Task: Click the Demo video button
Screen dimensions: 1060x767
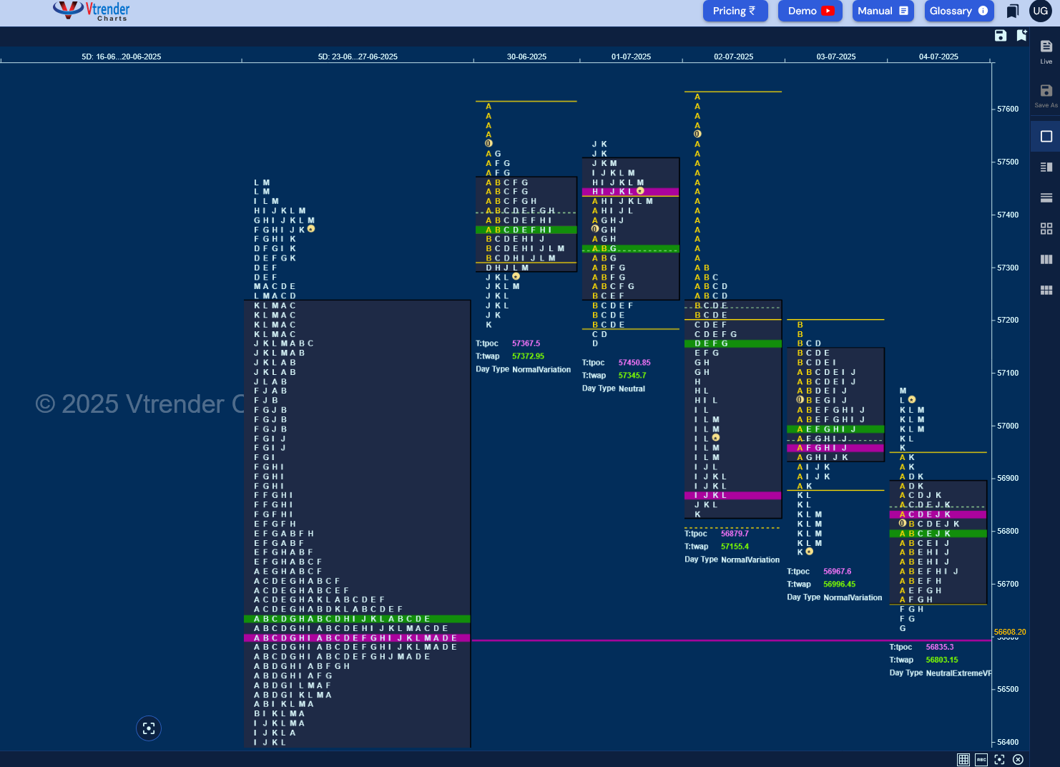Action: pos(810,11)
